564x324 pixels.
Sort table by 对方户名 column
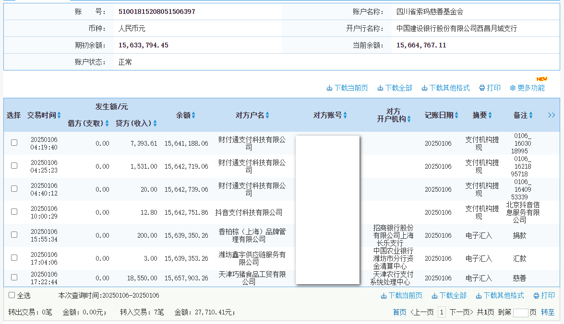267,116
